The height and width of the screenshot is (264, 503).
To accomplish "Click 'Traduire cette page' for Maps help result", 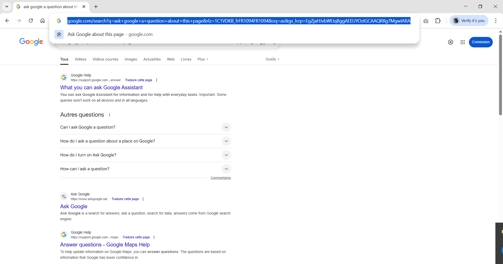I will point(136,237).
